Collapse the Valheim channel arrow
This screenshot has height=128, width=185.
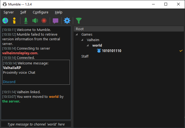82,40
